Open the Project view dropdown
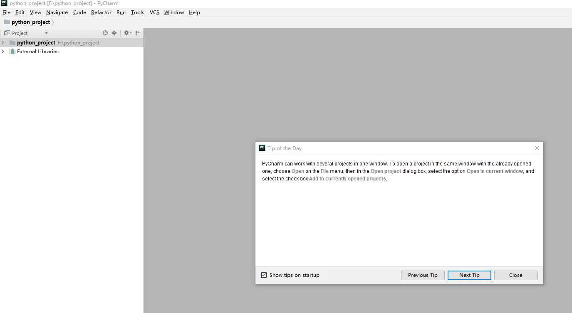Image resolution: width=572 pixels, height=313 pixels. pos(46,33)
